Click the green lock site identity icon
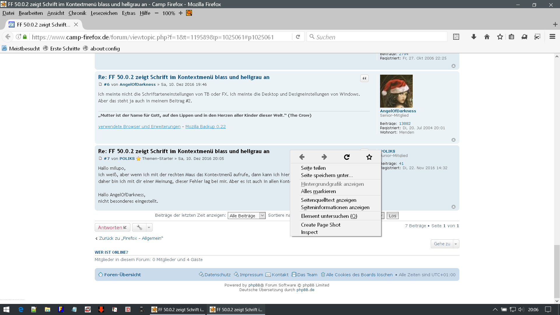Screen dimensions: 560x315 (x=25, y=37)
